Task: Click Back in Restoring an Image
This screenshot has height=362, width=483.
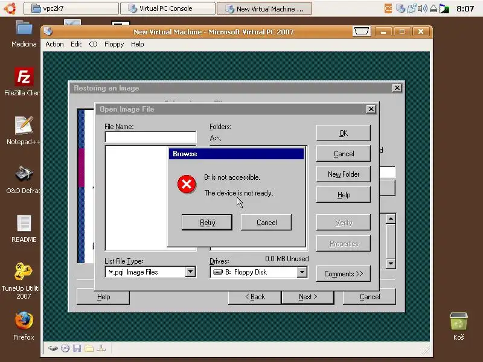Action: (255, 297)
